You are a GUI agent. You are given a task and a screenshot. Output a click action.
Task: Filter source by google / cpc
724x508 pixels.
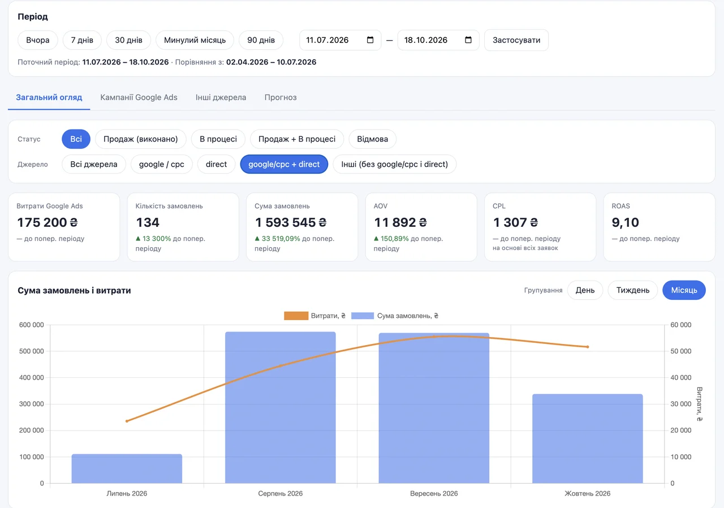[x=162, y=164]
